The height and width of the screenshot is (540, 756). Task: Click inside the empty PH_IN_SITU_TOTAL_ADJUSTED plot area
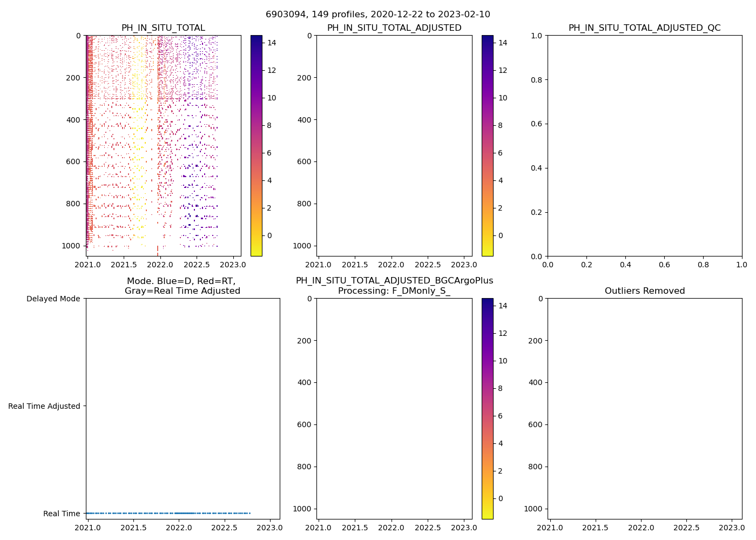[394, 146]
